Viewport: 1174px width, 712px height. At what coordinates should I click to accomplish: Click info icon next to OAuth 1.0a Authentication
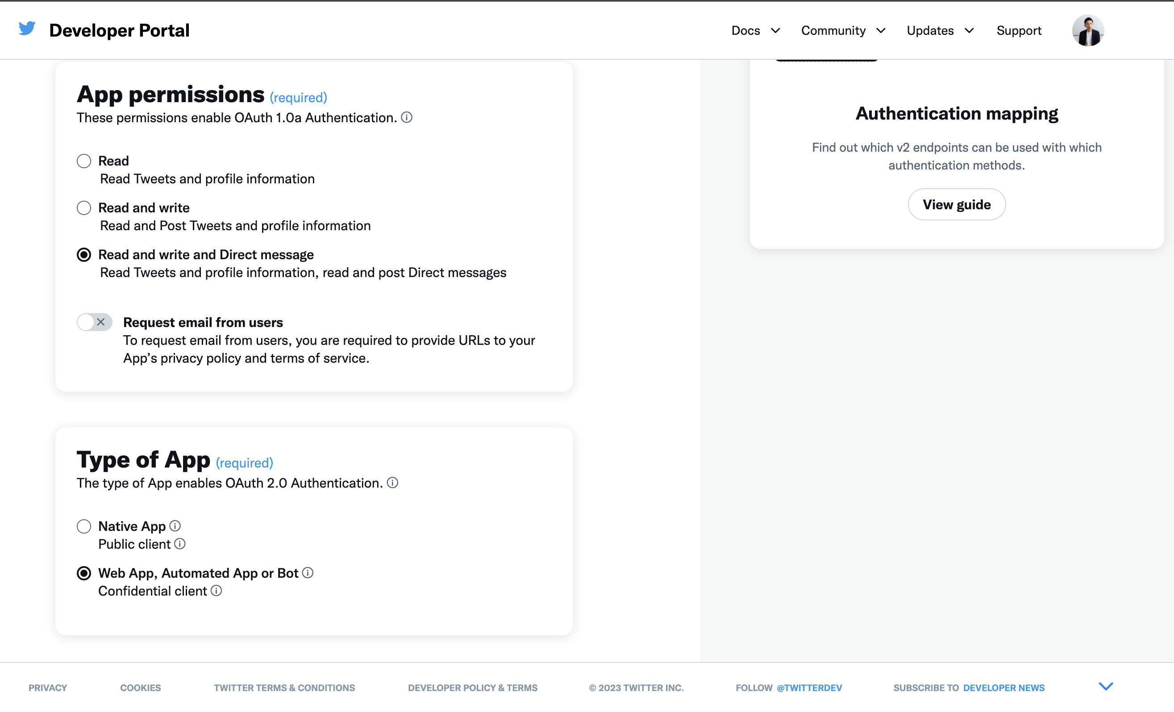coord(406,117)
